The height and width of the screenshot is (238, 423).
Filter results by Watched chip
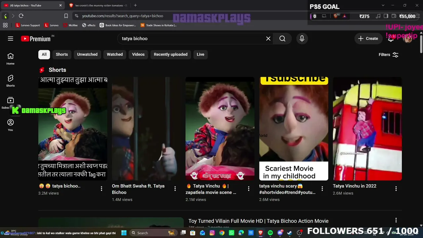point(115,55)
